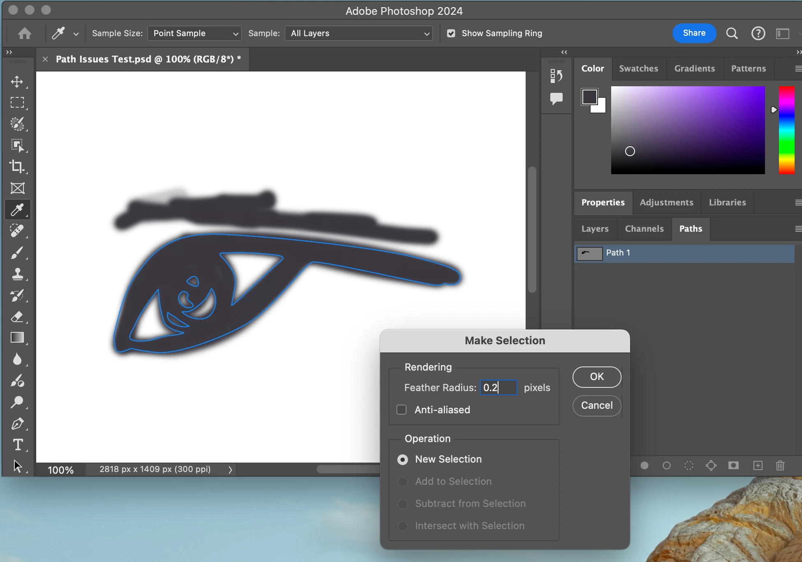Select the Move tool
Screen dimensions: 802x562
[17, 81]
